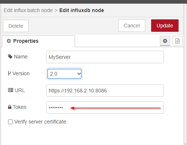This screenshot has width=187, height=145.
Task: Click the masked Token input field
Action: coord(105,107)
